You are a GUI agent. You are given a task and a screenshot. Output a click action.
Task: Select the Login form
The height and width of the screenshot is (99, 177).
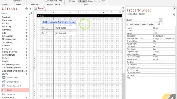point(15,90)
